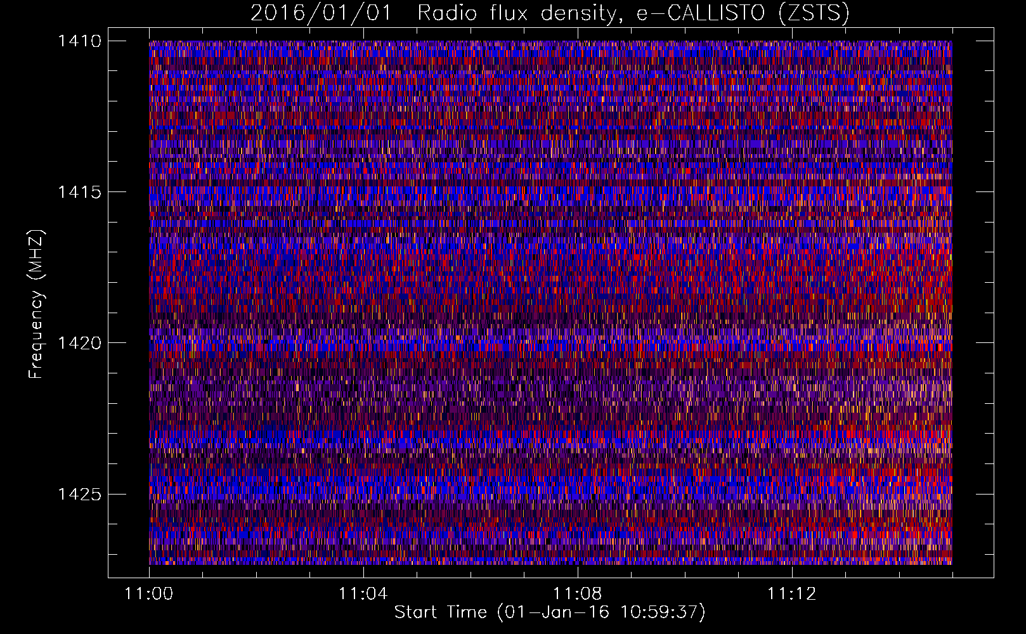Image resolution: width=1026 pixels, height=634 pixels.
Task: Click the 1410 frequency tick label
Action: pyautogui.click(x=79, y=41)
